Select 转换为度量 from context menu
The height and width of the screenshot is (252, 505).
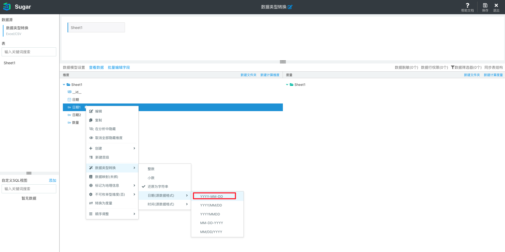[x=104, y=203]
